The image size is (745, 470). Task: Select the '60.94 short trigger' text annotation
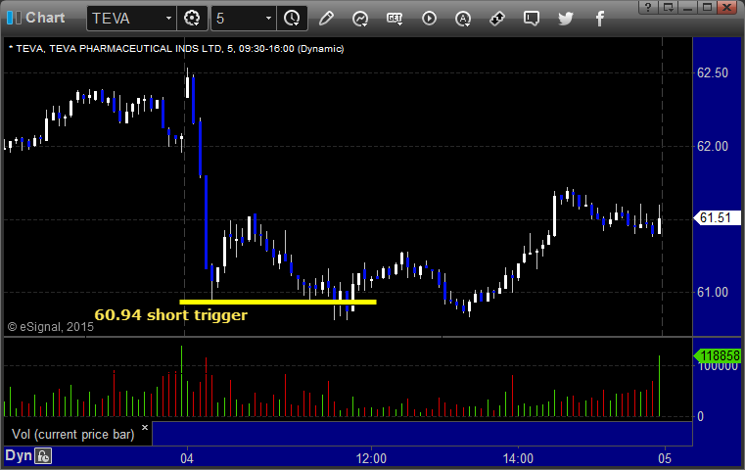[x=171, y=314]
